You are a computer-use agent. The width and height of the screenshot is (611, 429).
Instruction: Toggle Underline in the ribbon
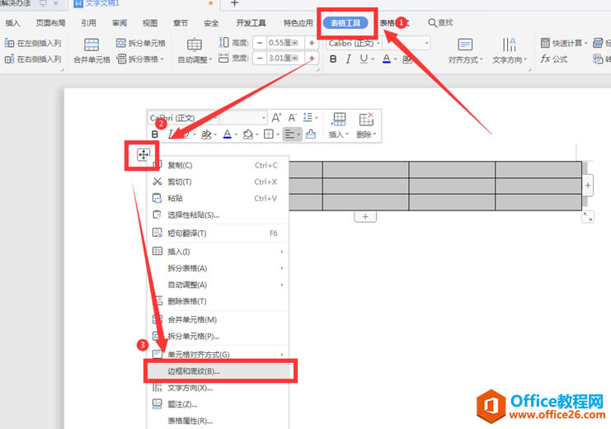[x=363, y=59]
